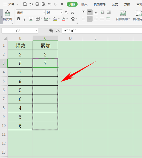Click cell B5 containing 9
Image resolution: width=142 pixels, height=158 pixels.
[x=20, y=81]
